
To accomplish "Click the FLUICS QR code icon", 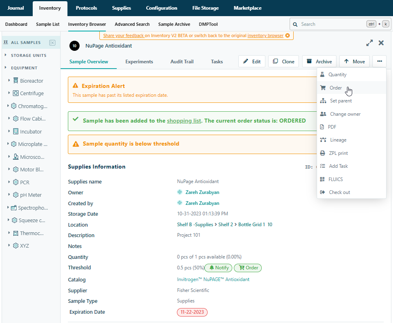I will coord(322,179).
